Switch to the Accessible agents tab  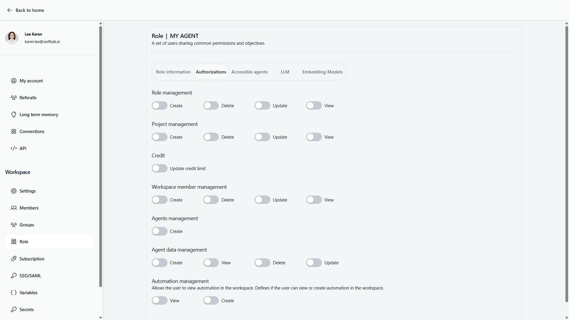(x=249, y=72)
